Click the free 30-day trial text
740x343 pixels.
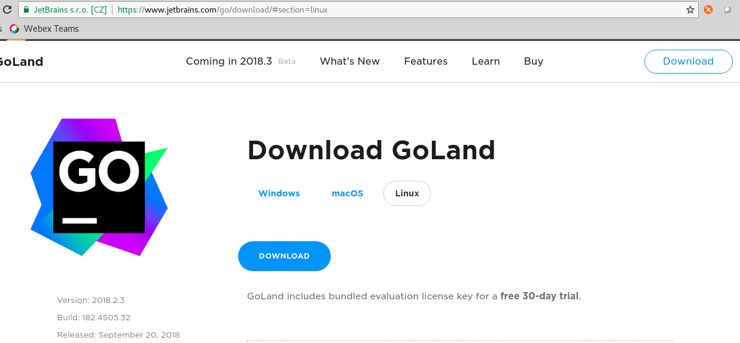[540, 296]
